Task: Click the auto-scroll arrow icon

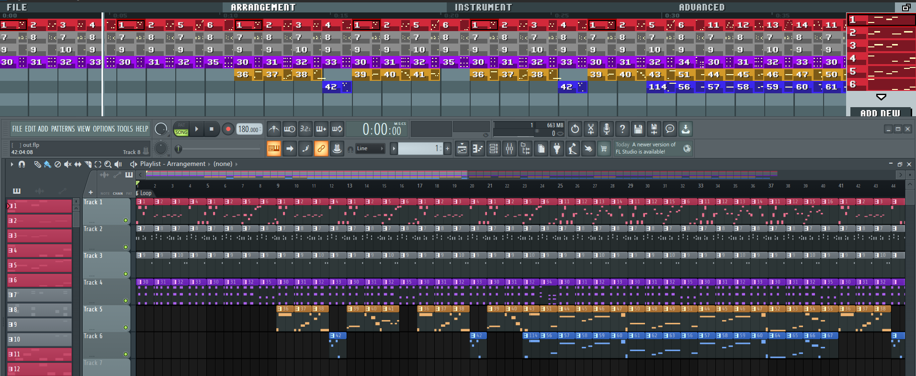Action: click(290, 149)
